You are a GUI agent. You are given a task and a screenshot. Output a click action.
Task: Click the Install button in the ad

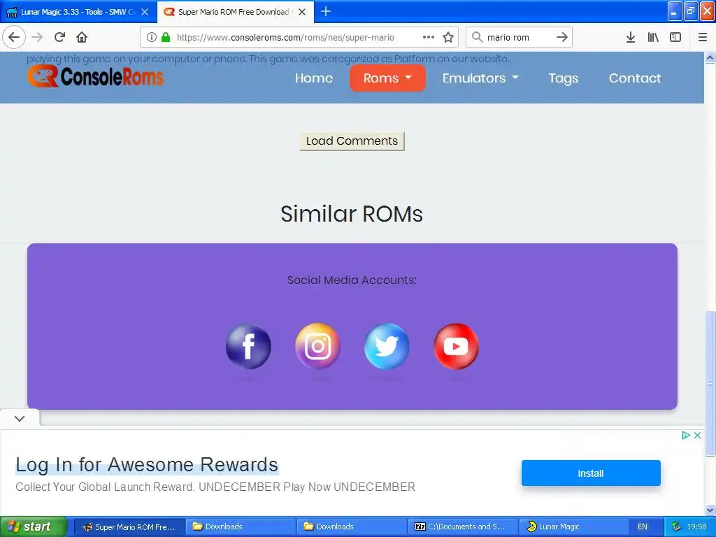click(x=591, y=473)
